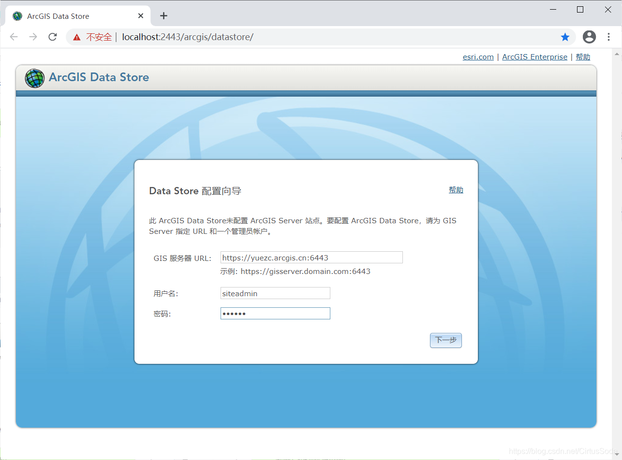This screenshot has height=460, width=622.
Task: Click the tab favicon globe icon
Action: point(17,16)
